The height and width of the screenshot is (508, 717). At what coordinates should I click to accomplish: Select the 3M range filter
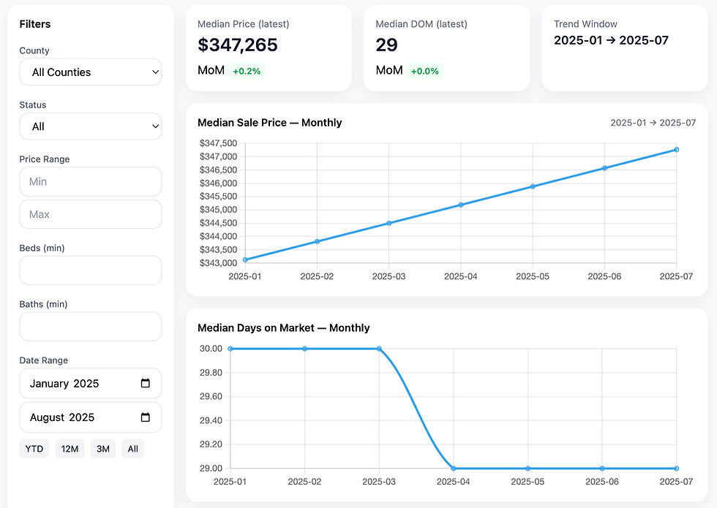click(102, 449)
